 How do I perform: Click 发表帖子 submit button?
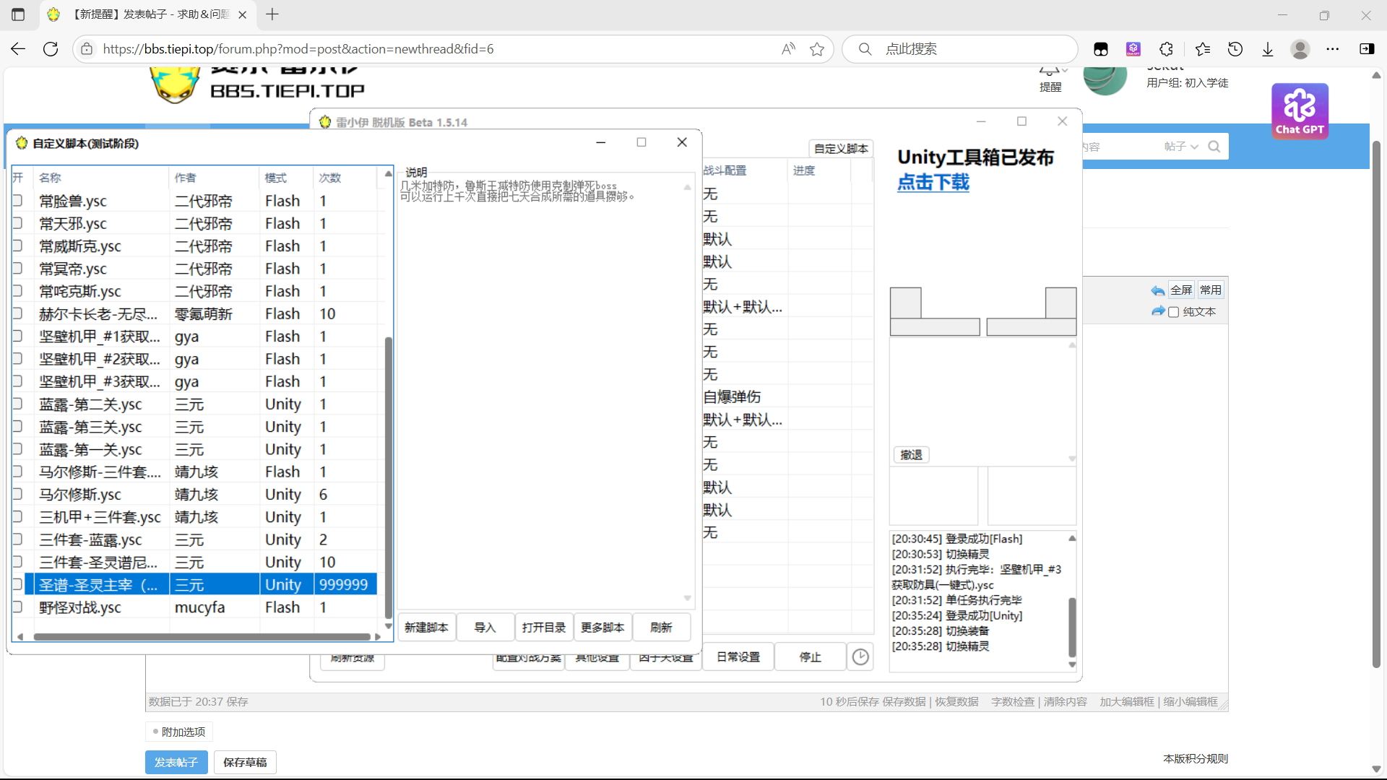click(176, 762)
